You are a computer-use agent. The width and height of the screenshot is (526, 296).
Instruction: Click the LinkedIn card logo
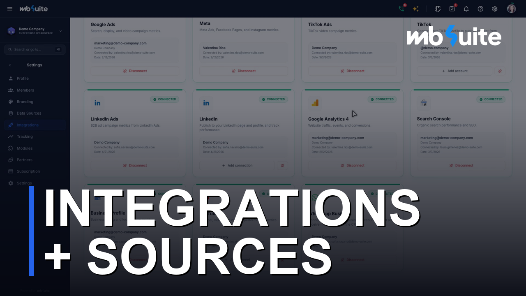206,103
